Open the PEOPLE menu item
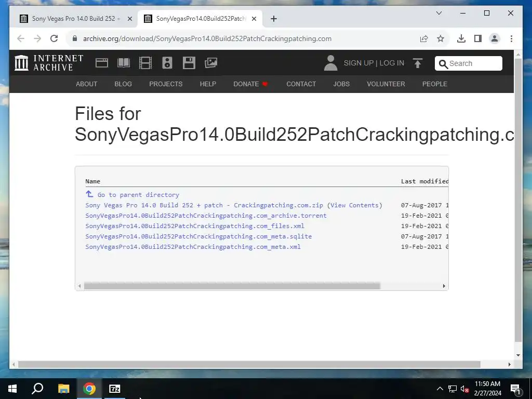 click(x=435, y=84)
